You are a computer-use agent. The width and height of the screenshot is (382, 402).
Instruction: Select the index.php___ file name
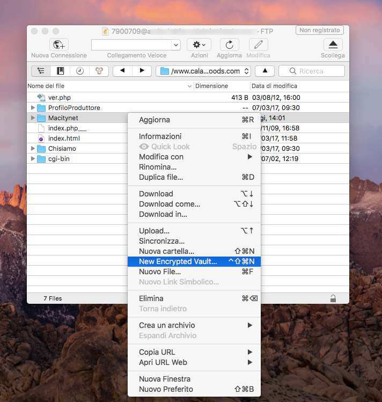coord(68,128)
